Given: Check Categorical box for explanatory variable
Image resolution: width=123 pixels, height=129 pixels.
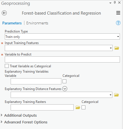Looking at the screenshot, I should [x=64, y=81].
